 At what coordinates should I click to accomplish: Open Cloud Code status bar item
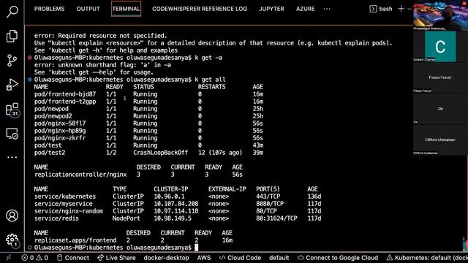(240, 258)
